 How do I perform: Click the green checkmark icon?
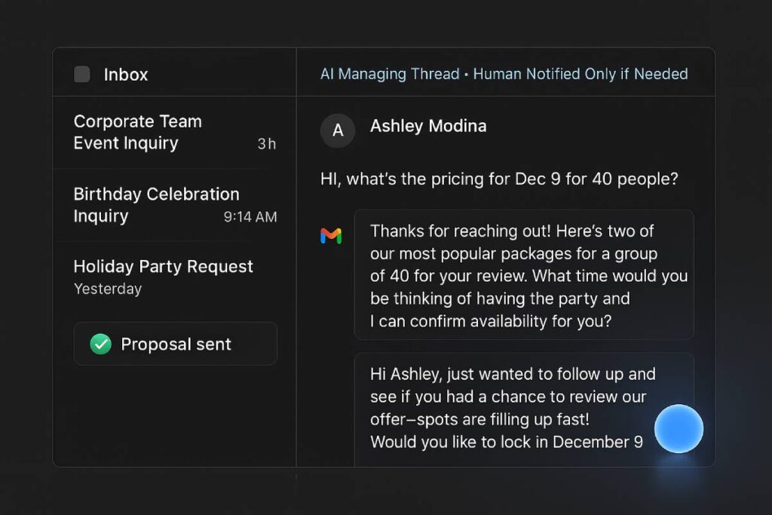[x=100, y=345]
